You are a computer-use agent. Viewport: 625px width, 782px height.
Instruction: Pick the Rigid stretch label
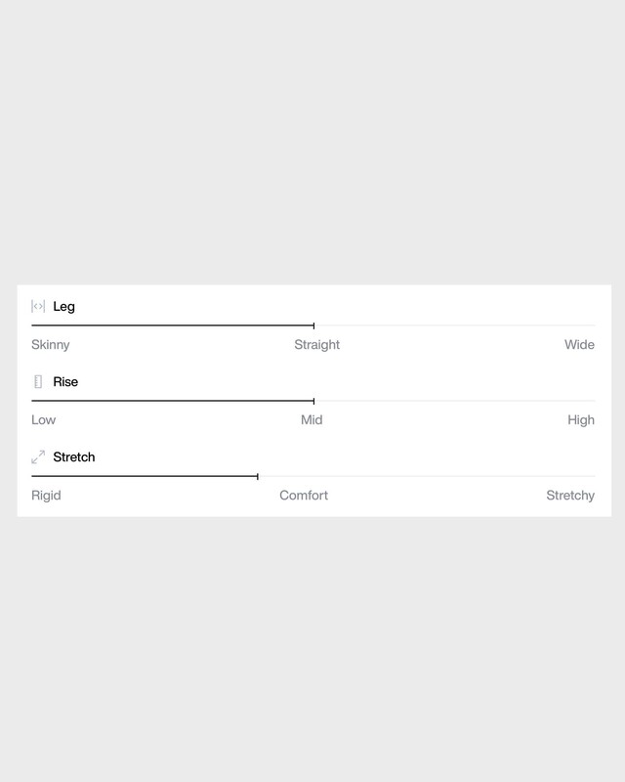pos(46,496)
